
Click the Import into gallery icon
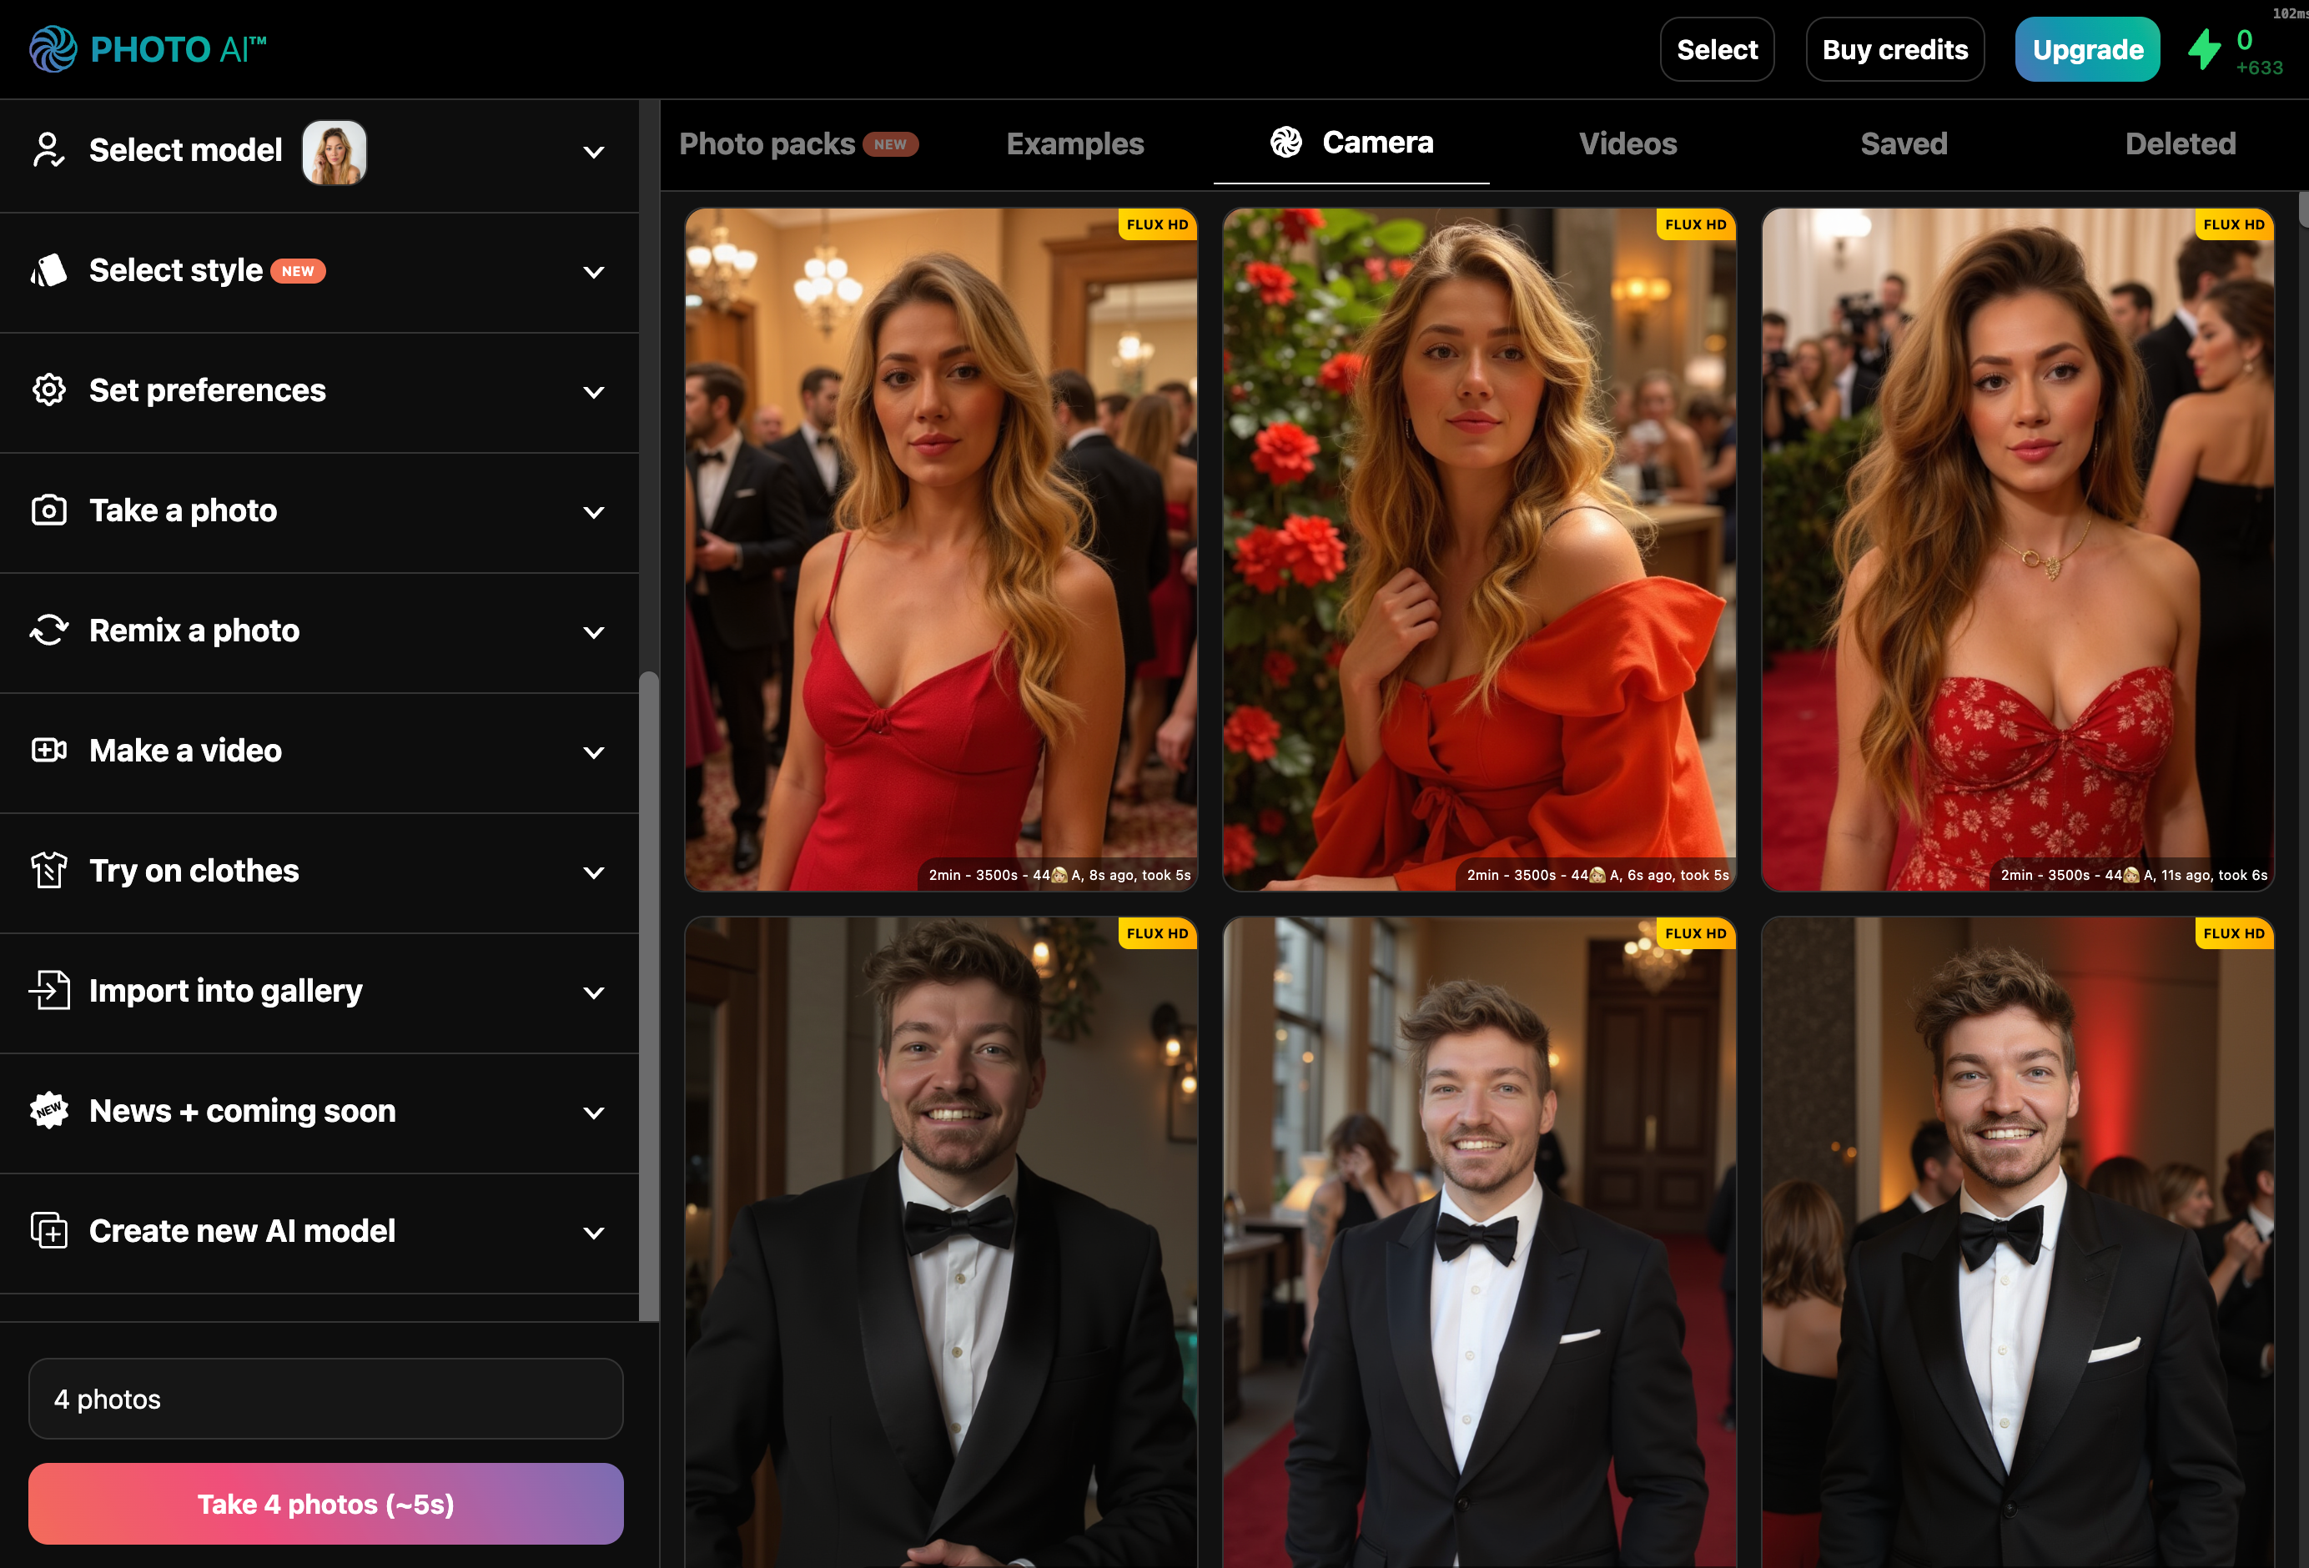48,991
